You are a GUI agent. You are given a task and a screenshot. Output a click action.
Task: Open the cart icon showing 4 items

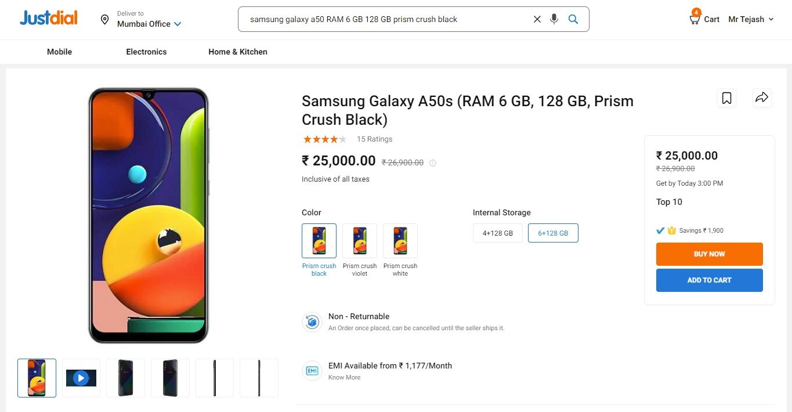(x=694, y=18)
